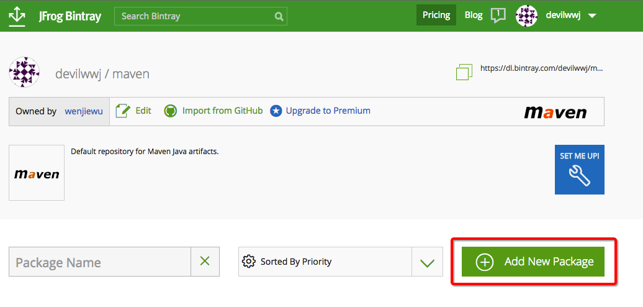Screen dimensions: 643x307
Task: Go to the Blog menu item
Action: click(474, 16)
